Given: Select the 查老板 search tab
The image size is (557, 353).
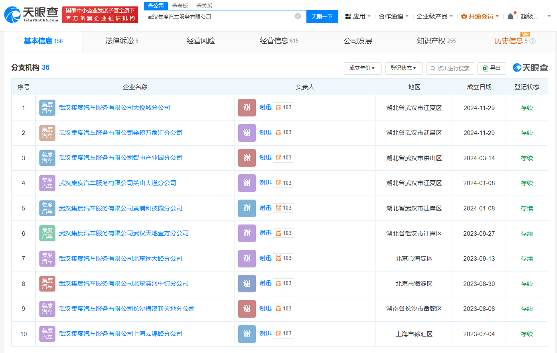Looking at the screenshot, I should coord(180,6).
